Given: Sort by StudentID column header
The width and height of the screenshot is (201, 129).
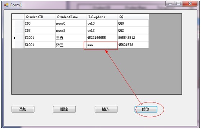Looking at the screenshot, I should click(x=40, y=17).
